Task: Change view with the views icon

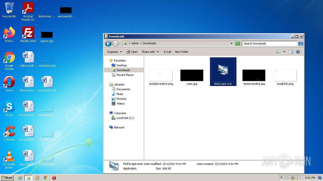Action: pyautogui.click(x=278, y=52)
